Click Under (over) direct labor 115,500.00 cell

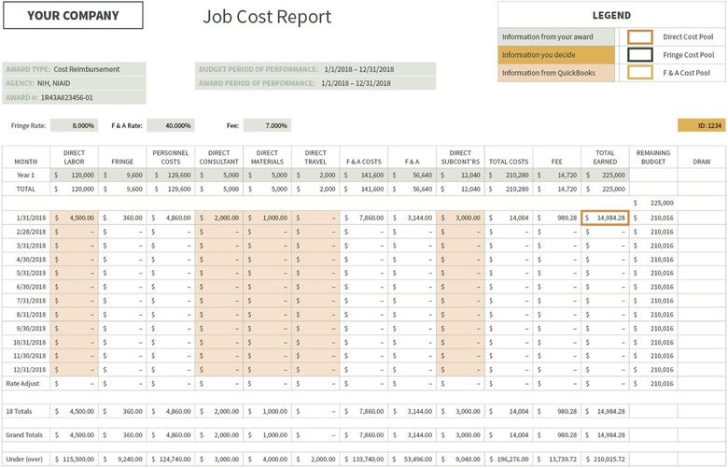(75, 460)
